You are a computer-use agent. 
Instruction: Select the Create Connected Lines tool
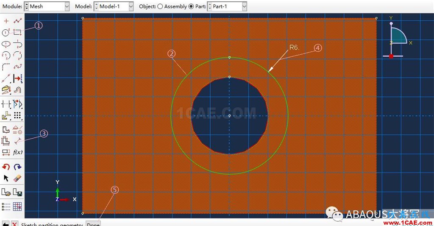17,21
